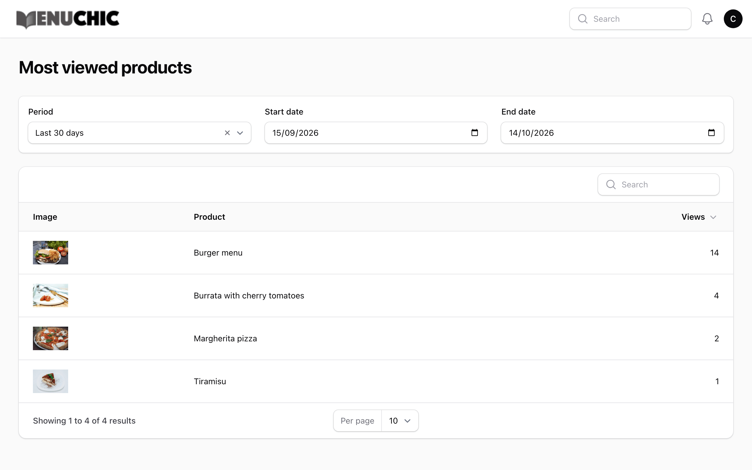This screenshot has height=470, width=752.
Task: Open the notifications bell
Action: coord(707,19)
